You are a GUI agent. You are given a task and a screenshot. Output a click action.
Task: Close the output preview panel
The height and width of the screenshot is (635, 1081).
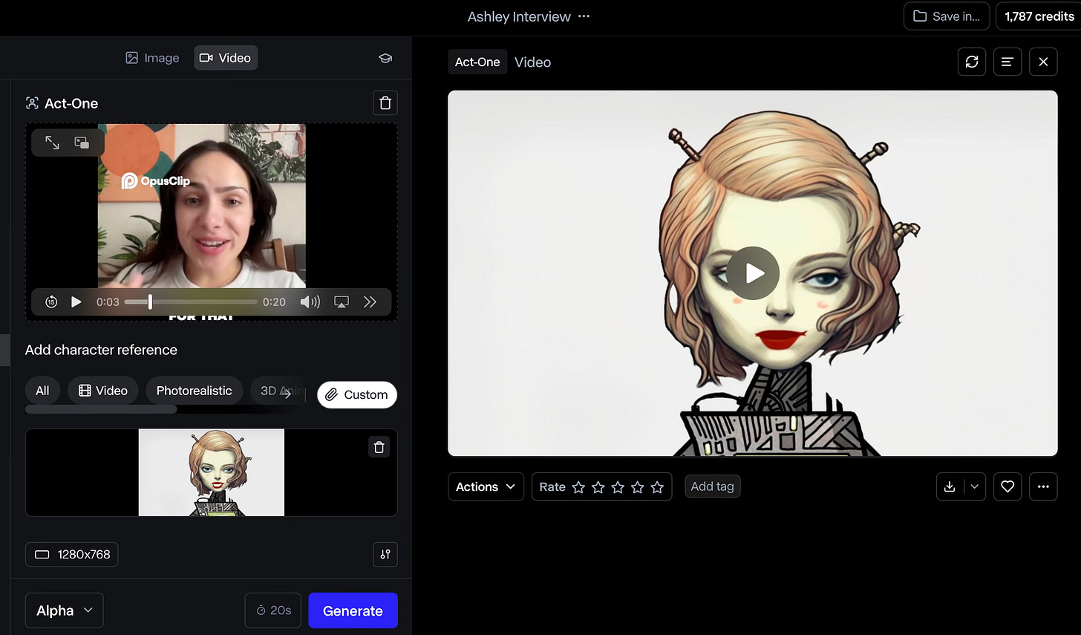(1043, 62)
